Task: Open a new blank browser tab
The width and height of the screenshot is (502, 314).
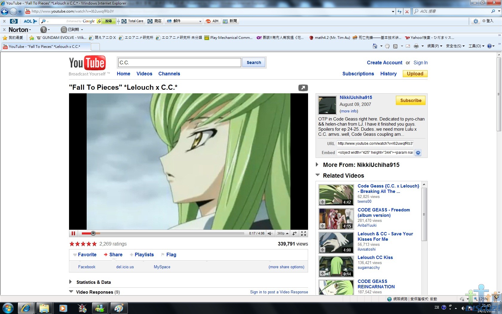Action: (x=95, y=47)
